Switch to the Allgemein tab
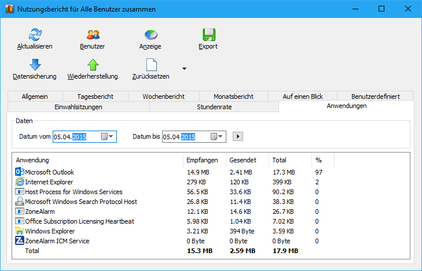This screenshot has width=422, height=271. coord(35,96)
